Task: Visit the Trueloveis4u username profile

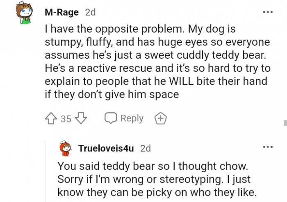Action: click(x=106, y=148)
